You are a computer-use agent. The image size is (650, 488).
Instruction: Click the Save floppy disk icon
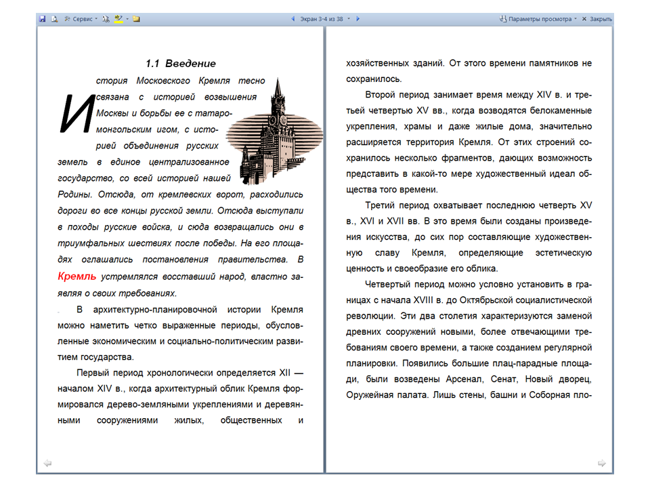tap(42, 19)
